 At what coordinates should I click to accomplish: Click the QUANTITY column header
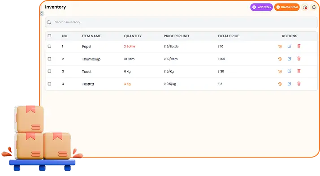[133, 36]
